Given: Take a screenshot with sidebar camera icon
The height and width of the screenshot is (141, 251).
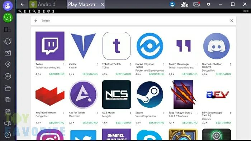Looking at the screenshot, I should (8, 53).
